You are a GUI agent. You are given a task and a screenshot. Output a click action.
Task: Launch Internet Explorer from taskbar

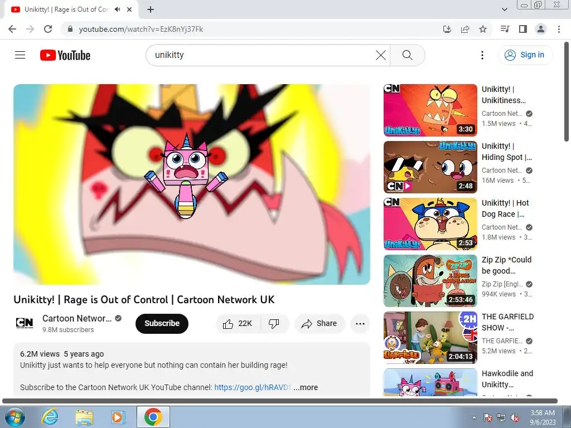pos(50,417)
